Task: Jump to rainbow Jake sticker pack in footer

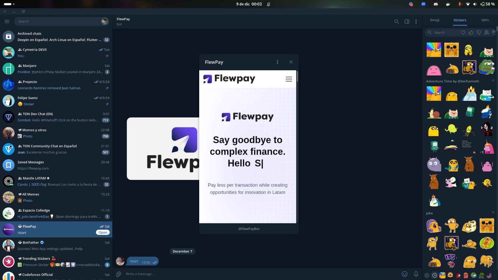Action: click(442, 275)
